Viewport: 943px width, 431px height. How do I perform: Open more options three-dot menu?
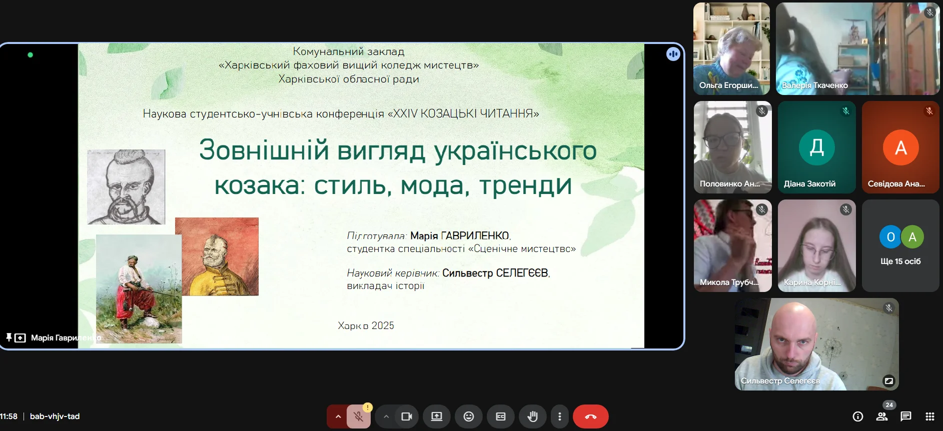coord(559,416)
